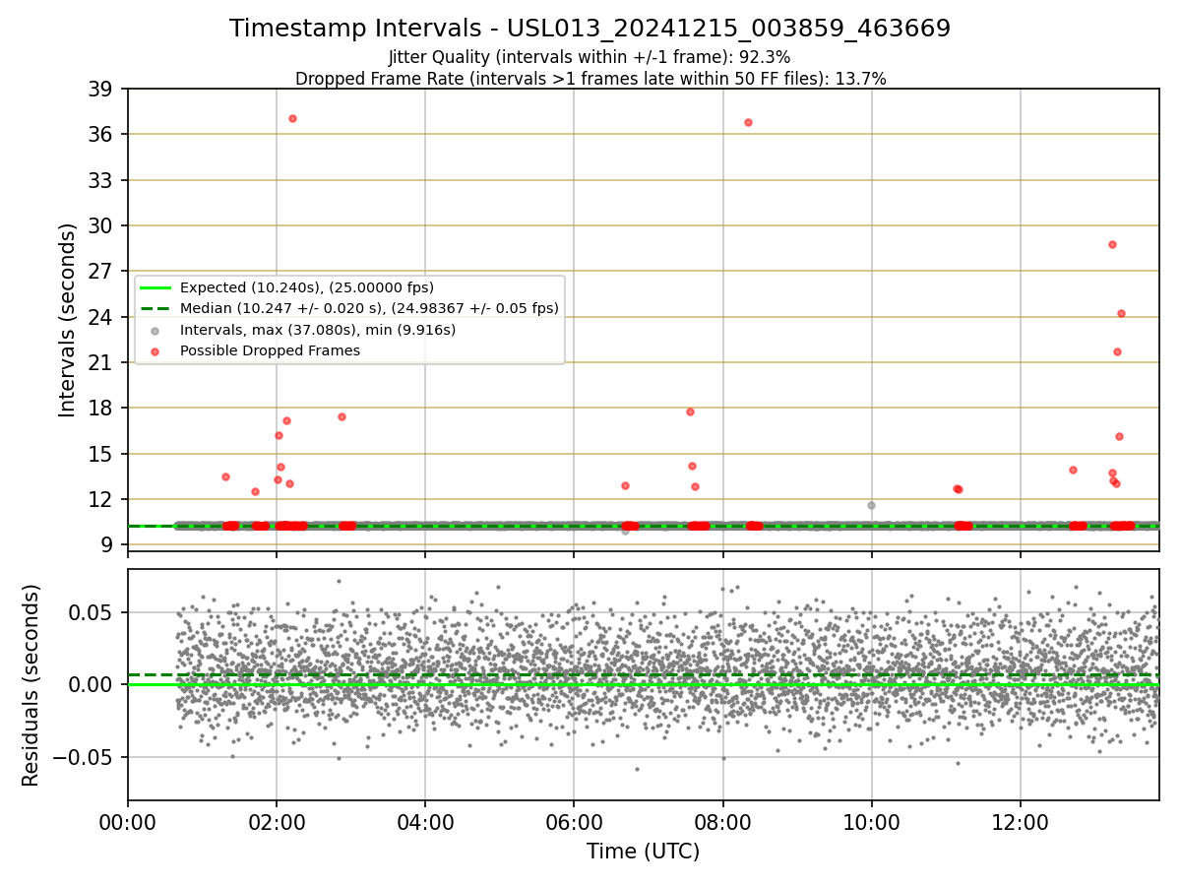
Task: Click the gray Intervals legend marker
Action: (x=155, y=330)
